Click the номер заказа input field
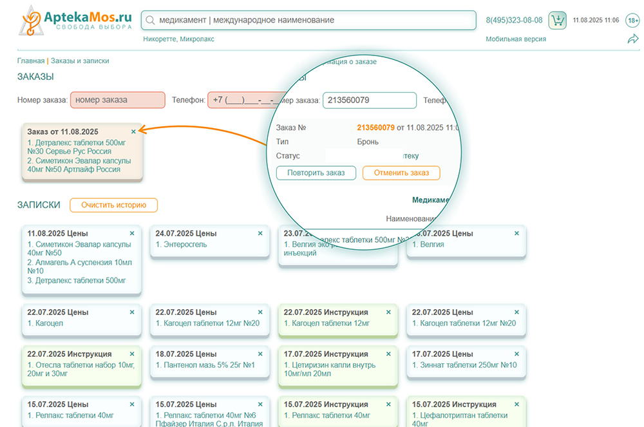This screenshot has height=427, width=644. click(117, 100)
